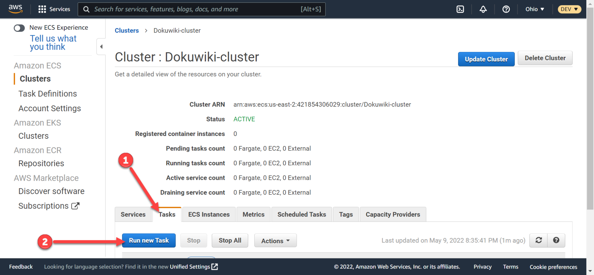Select Amazon ECS Clusters in sidebar
Image resolution: width=594 pixels, height=275 pixels.
pyautogui.click(x=35, y=79)
